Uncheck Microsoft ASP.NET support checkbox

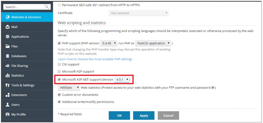click(x=59, y=80)
